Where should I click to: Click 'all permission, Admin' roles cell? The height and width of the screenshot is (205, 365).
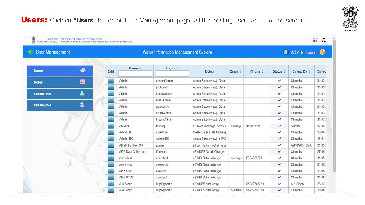[x=209, y=145]
